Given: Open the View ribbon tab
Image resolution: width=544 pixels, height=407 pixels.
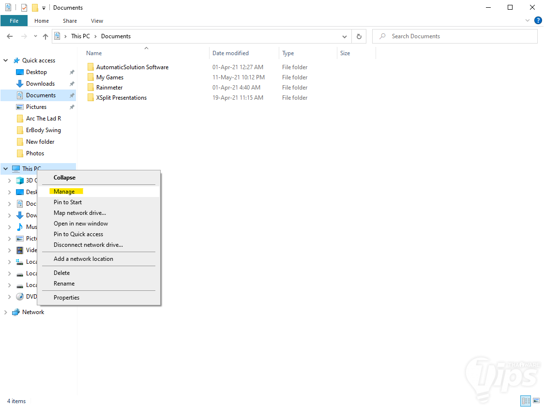Looking at the screenshot, I should click(x=97, y=21).
